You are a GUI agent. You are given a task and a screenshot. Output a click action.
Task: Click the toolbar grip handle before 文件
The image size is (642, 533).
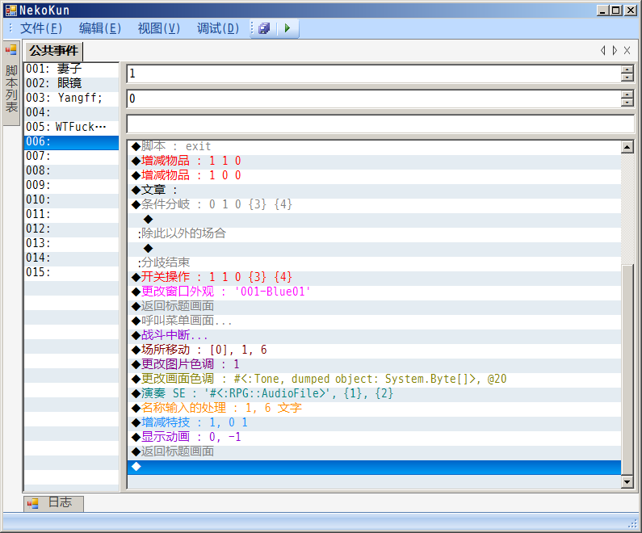(10, 28)
